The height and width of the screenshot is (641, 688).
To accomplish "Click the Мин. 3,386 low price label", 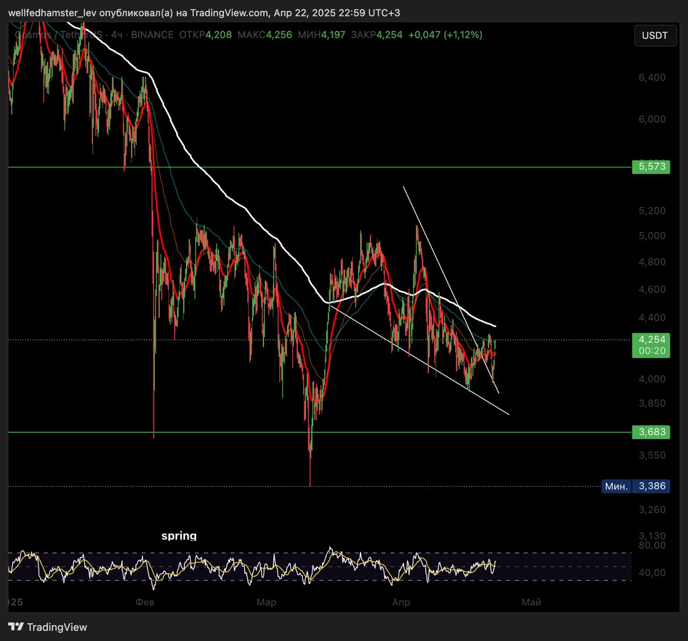I will pos(635,486).
